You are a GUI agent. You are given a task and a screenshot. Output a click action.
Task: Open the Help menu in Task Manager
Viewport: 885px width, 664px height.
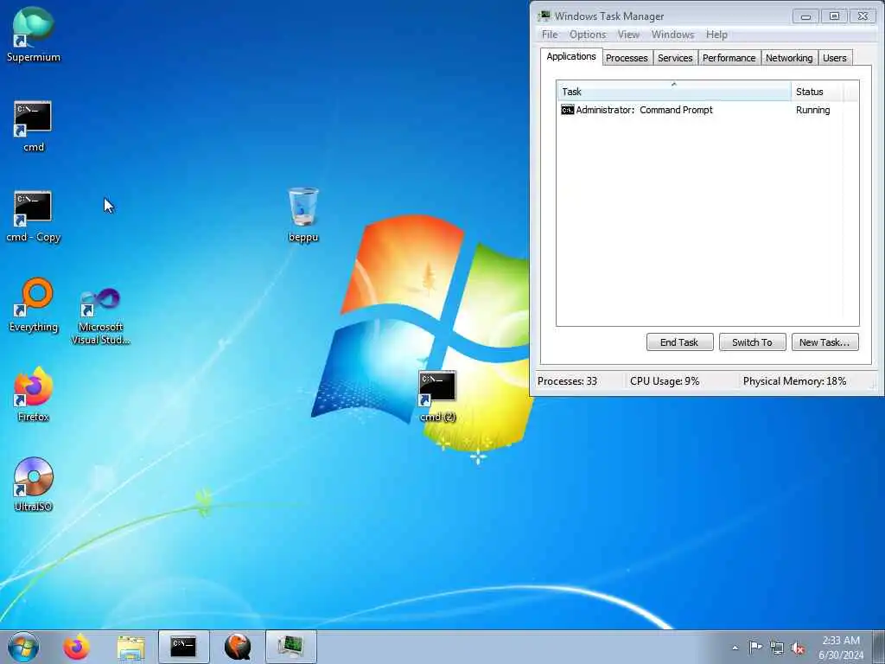[716, 35]
